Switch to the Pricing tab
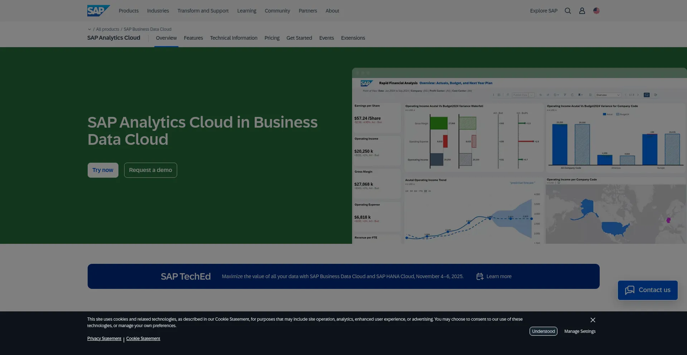The width and height of the screenshot is (687, 355). point(272,38)
